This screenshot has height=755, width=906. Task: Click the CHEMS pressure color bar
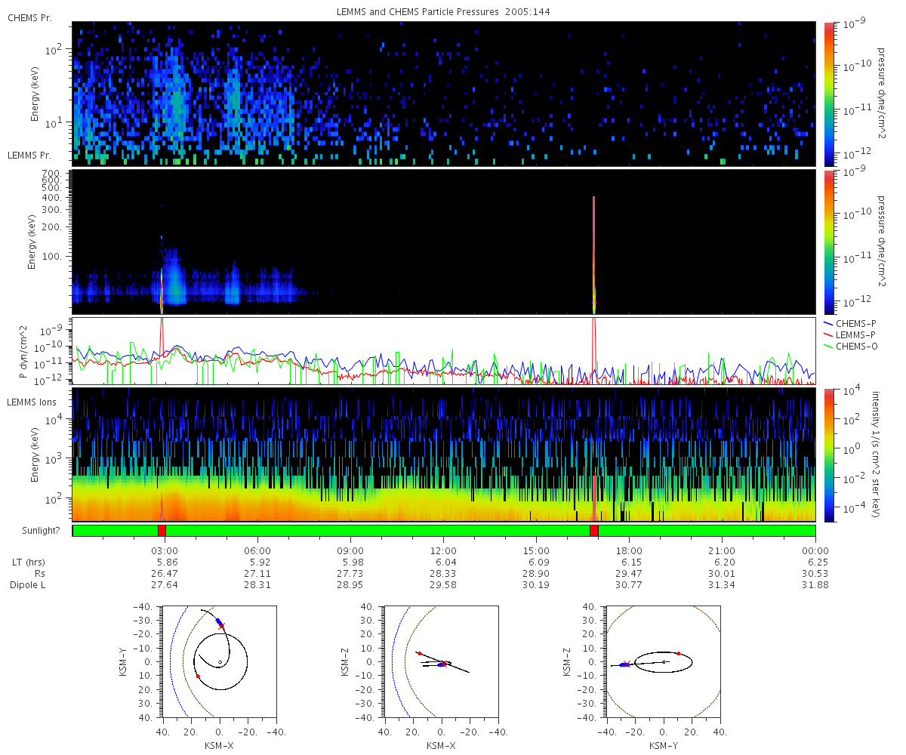coord(828,93)
